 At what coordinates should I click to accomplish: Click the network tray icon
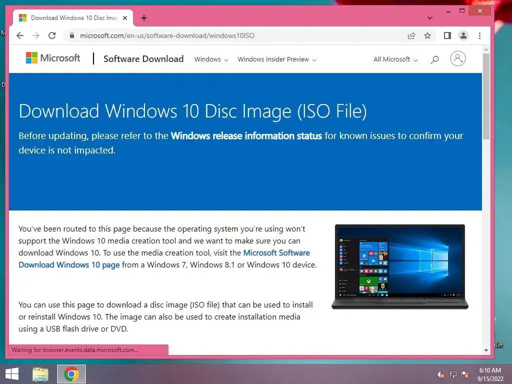click(x=453, y=374)
